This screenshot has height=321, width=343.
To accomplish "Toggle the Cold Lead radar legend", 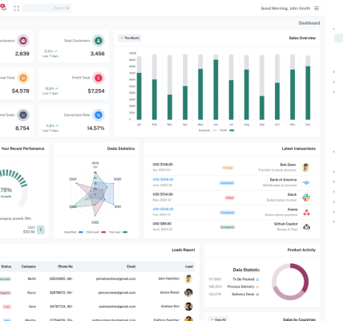I will [x=95, y=232].
